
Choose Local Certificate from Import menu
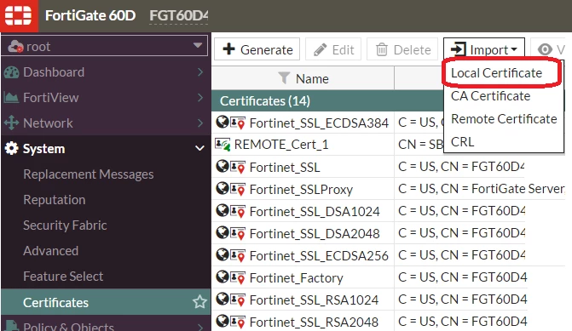[496, 73]
